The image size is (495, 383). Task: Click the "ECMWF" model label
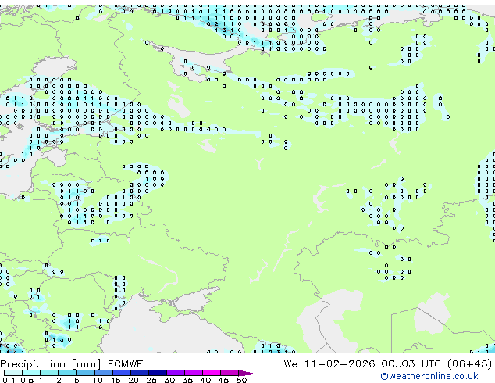pyautogui.click(x=126, y=364)
